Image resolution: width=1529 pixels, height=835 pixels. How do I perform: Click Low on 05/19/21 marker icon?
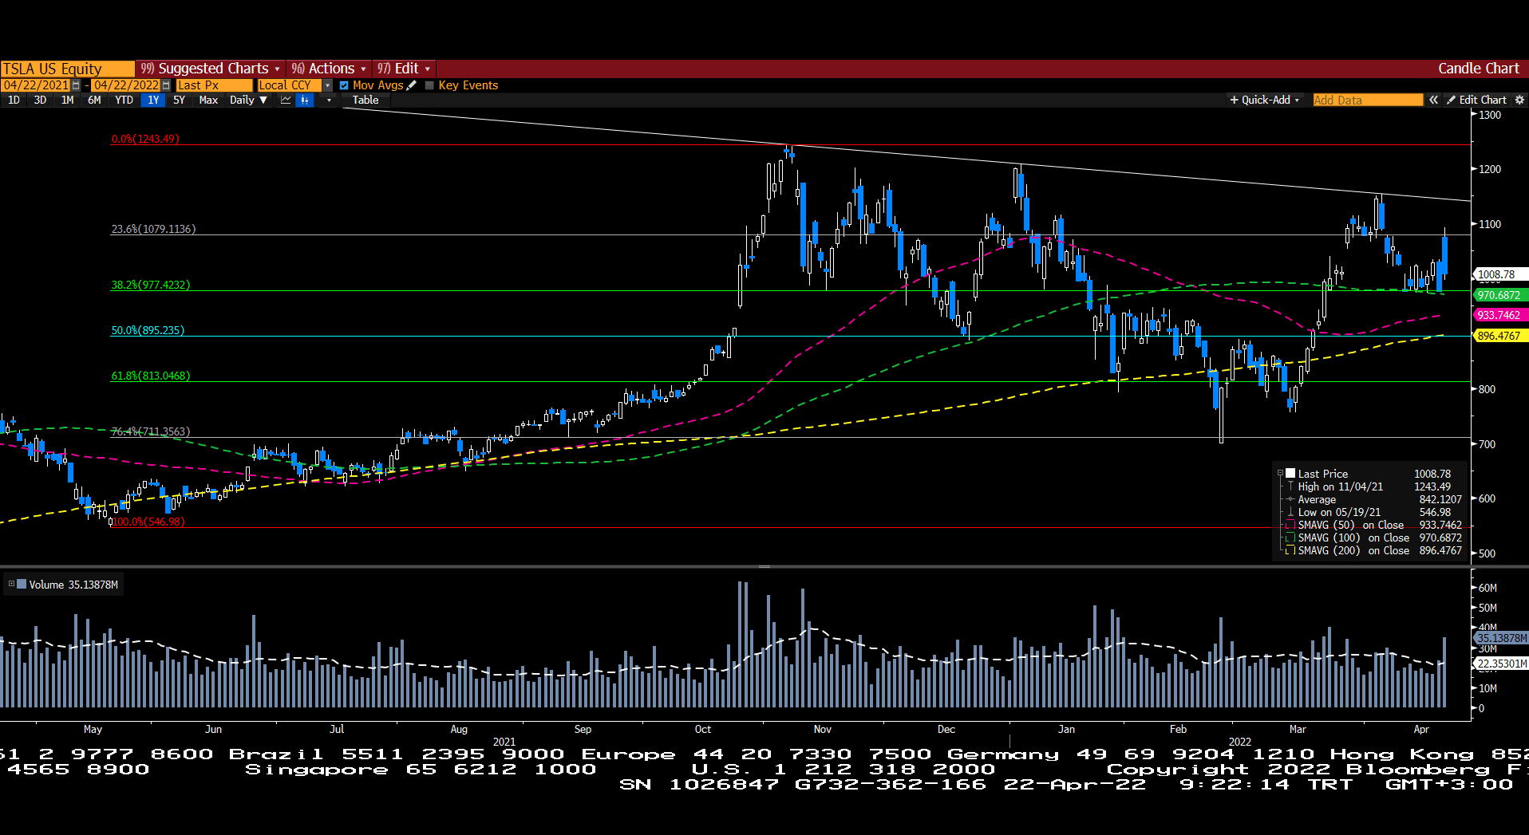pos(1290,512)
